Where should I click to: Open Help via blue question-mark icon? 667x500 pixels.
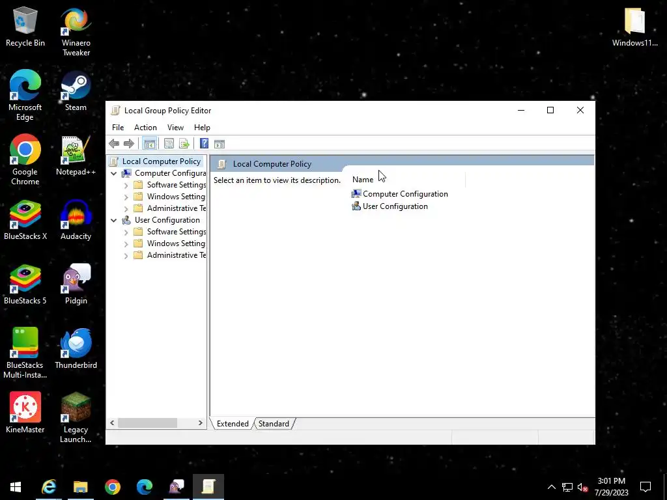[204, 144]
